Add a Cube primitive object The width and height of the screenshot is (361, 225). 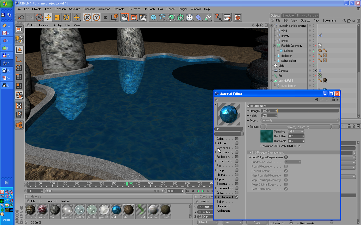153,17
